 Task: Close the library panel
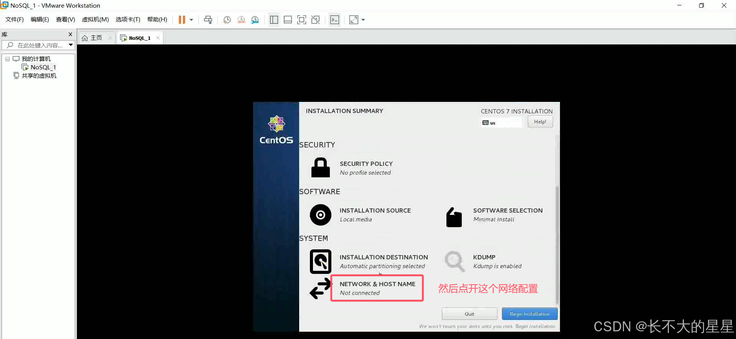(70, 34)
